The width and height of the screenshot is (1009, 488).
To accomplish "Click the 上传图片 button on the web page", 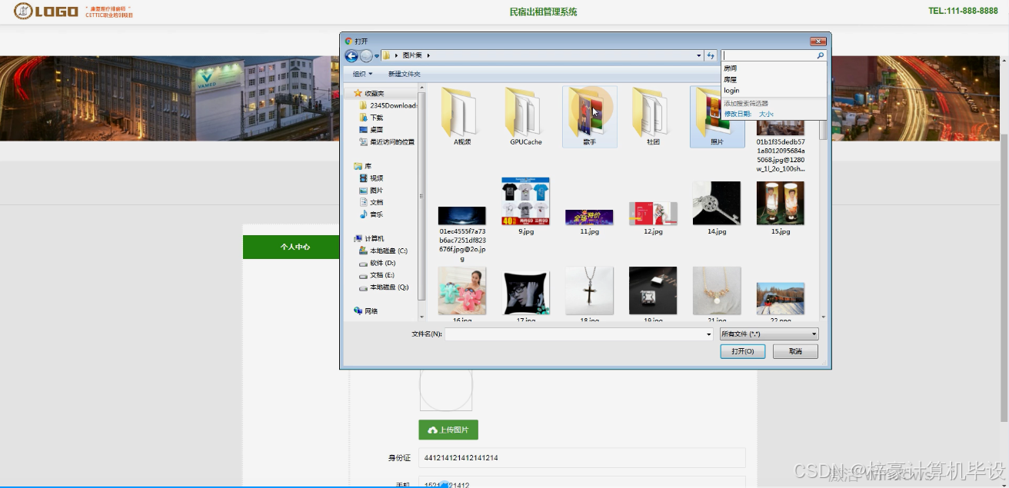I will [x=448, y=430].
